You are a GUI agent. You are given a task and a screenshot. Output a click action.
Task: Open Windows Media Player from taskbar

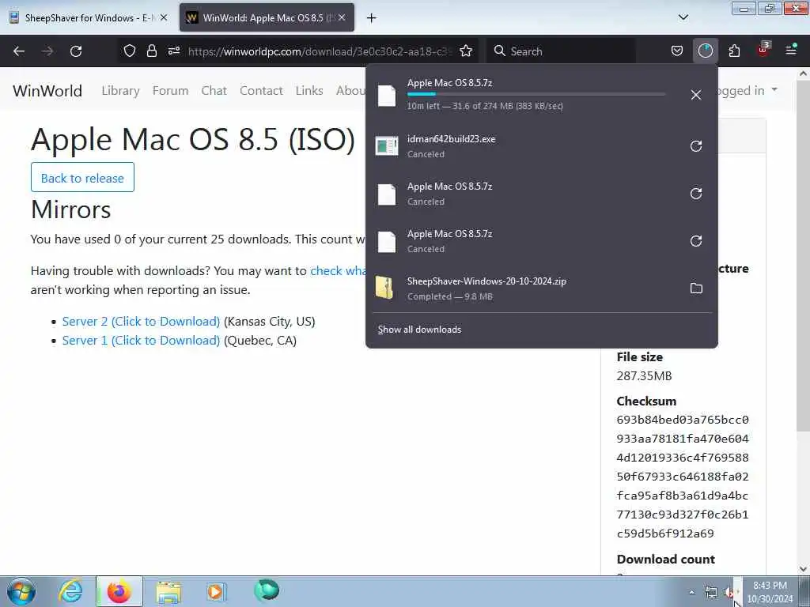[216, 591]
